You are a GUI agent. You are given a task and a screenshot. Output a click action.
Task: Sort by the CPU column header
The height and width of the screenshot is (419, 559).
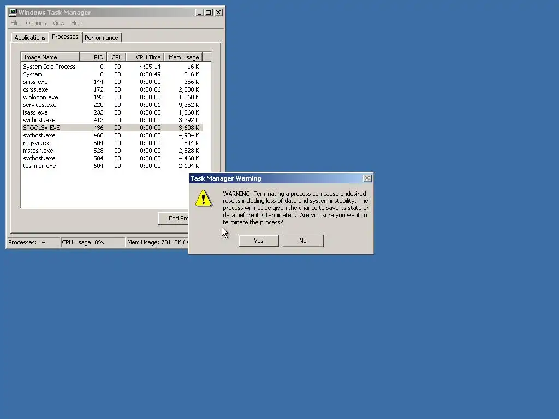116,57
